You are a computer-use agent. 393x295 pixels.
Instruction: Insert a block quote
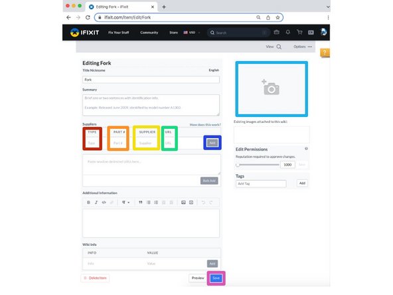coord(141,202)
